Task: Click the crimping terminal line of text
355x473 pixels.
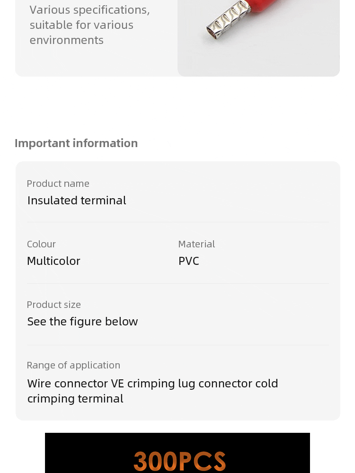Action: click(x=75, y=399)
